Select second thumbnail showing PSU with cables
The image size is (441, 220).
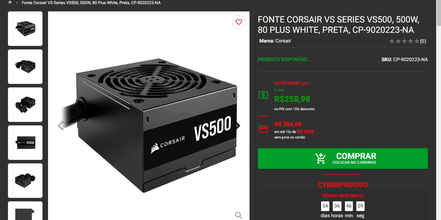pyautogui.click(x=25, y=67)
